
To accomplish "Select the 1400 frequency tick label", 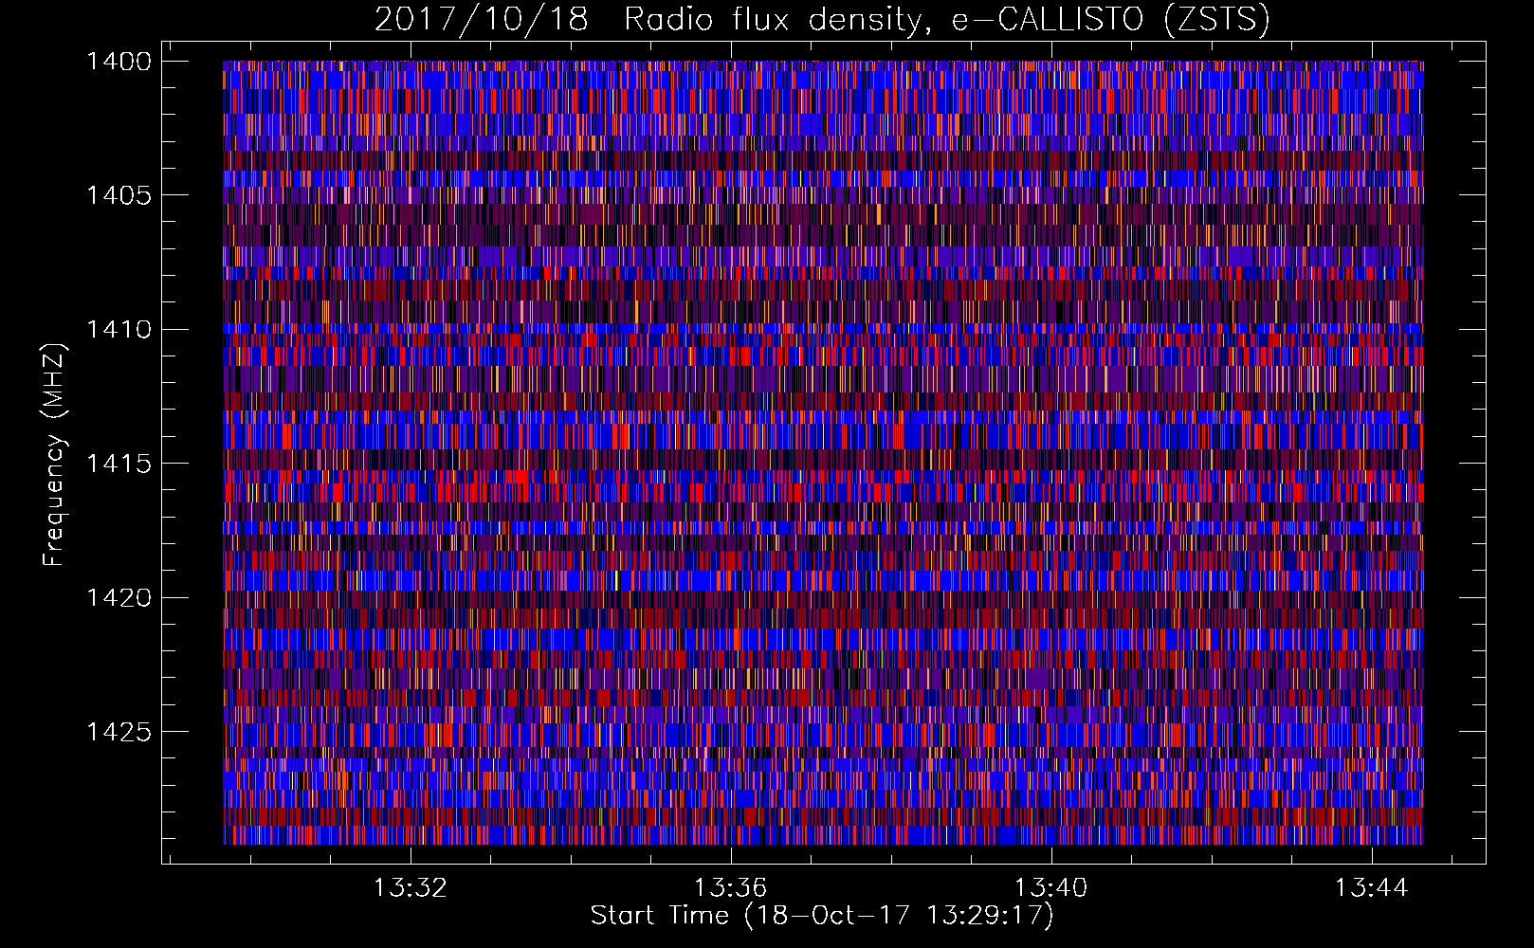I will tap(119, 62).
